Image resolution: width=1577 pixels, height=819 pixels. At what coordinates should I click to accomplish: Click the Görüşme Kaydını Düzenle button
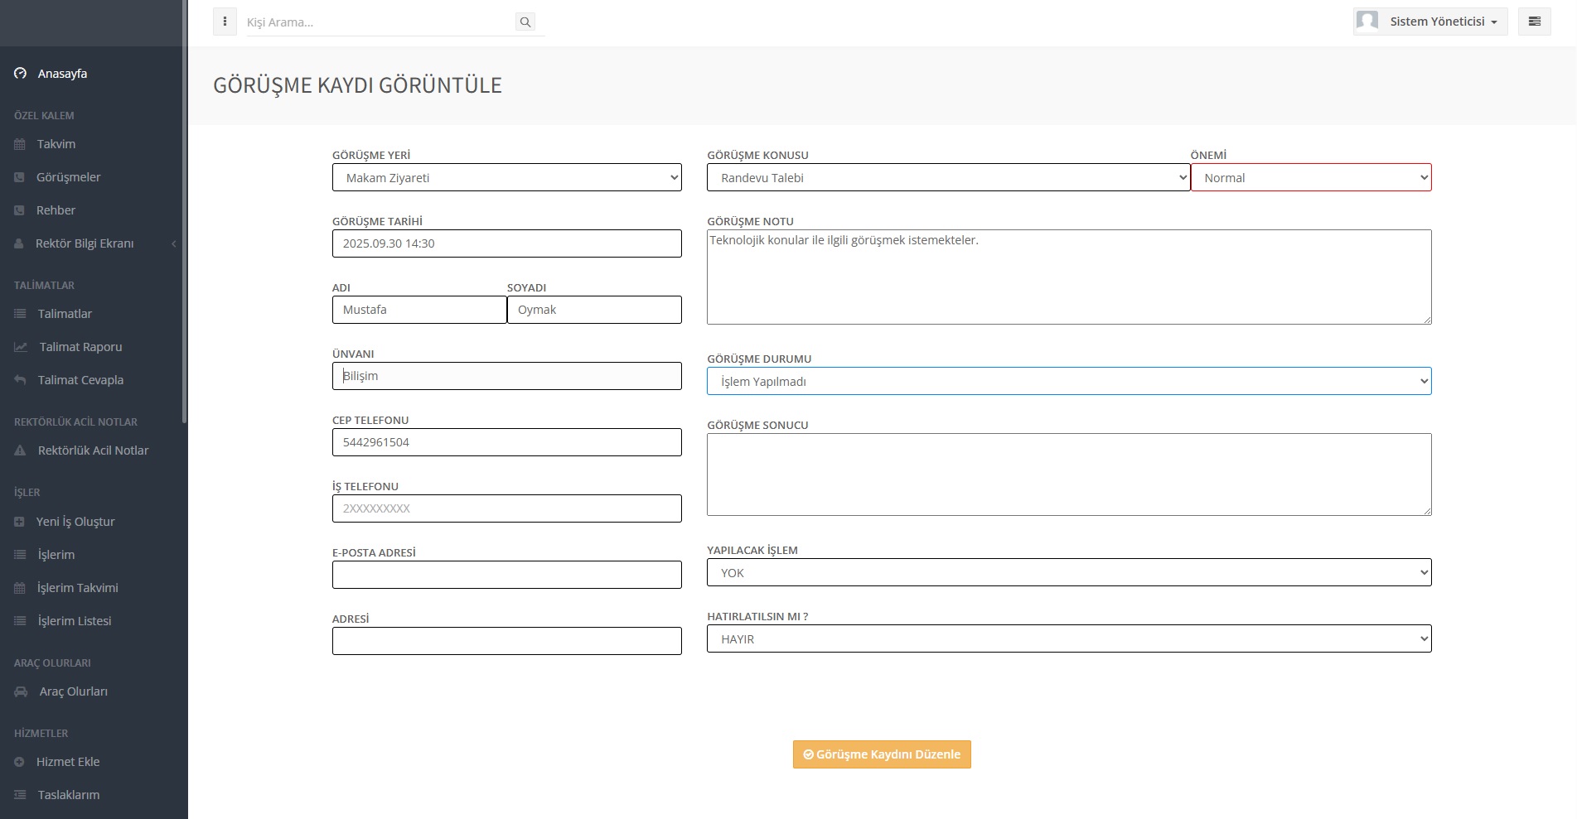coord(882,754)
